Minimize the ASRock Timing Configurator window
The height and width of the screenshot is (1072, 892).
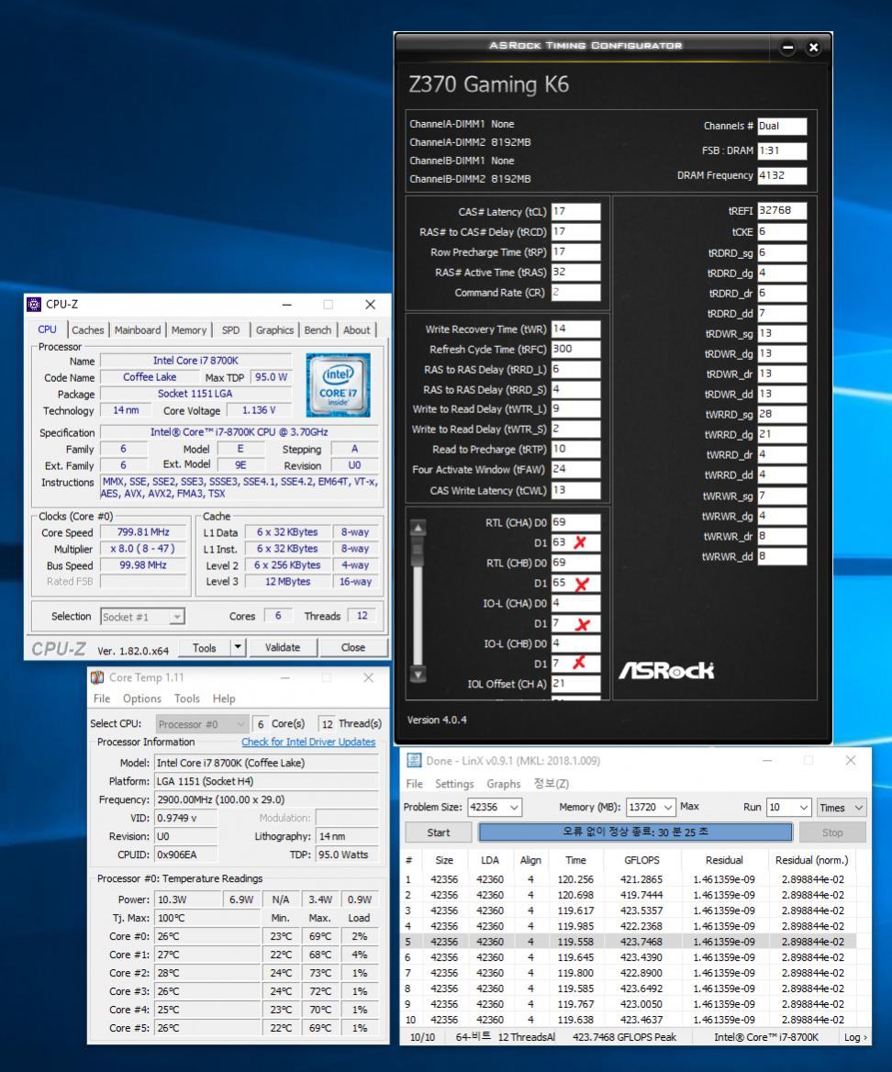pos(787,47)
